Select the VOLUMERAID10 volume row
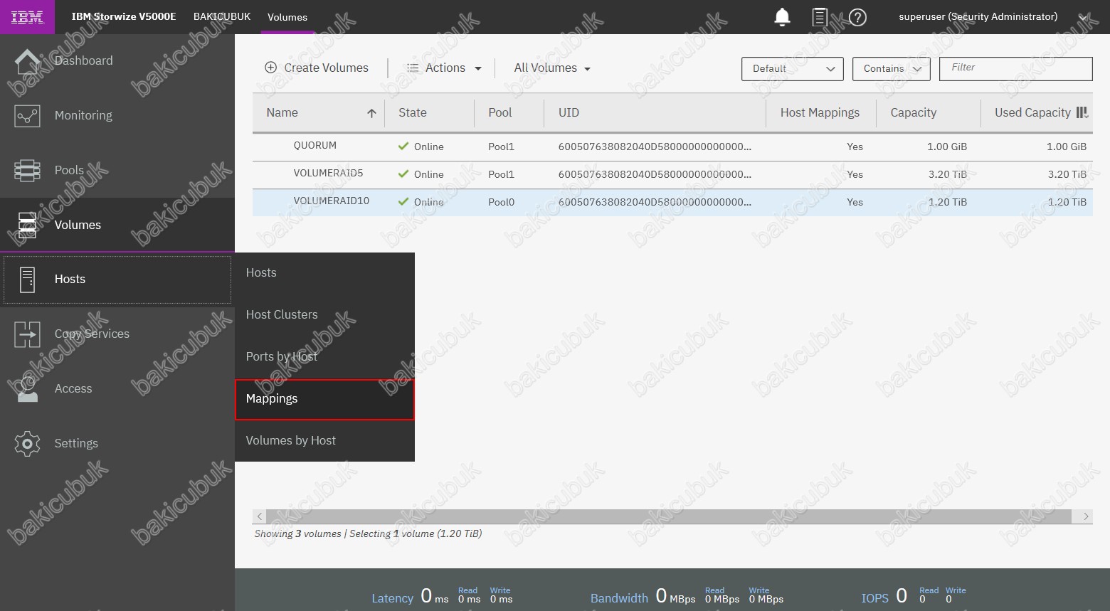Viewport: 1110px width, 611px height. [672, 202]
